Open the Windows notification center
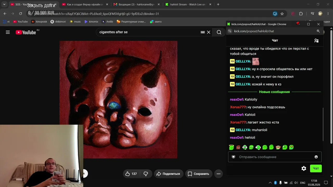The height and width of the screenshot is (187, 333). click(x=326, y=183)
